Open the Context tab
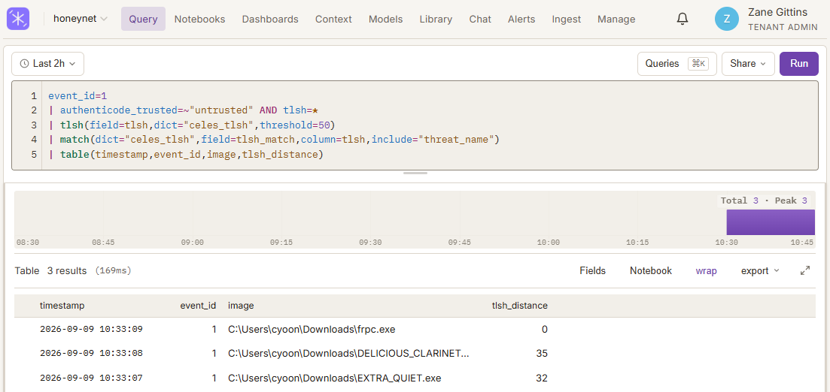This screenshot has width=830, height=392. tap(333, 19)
